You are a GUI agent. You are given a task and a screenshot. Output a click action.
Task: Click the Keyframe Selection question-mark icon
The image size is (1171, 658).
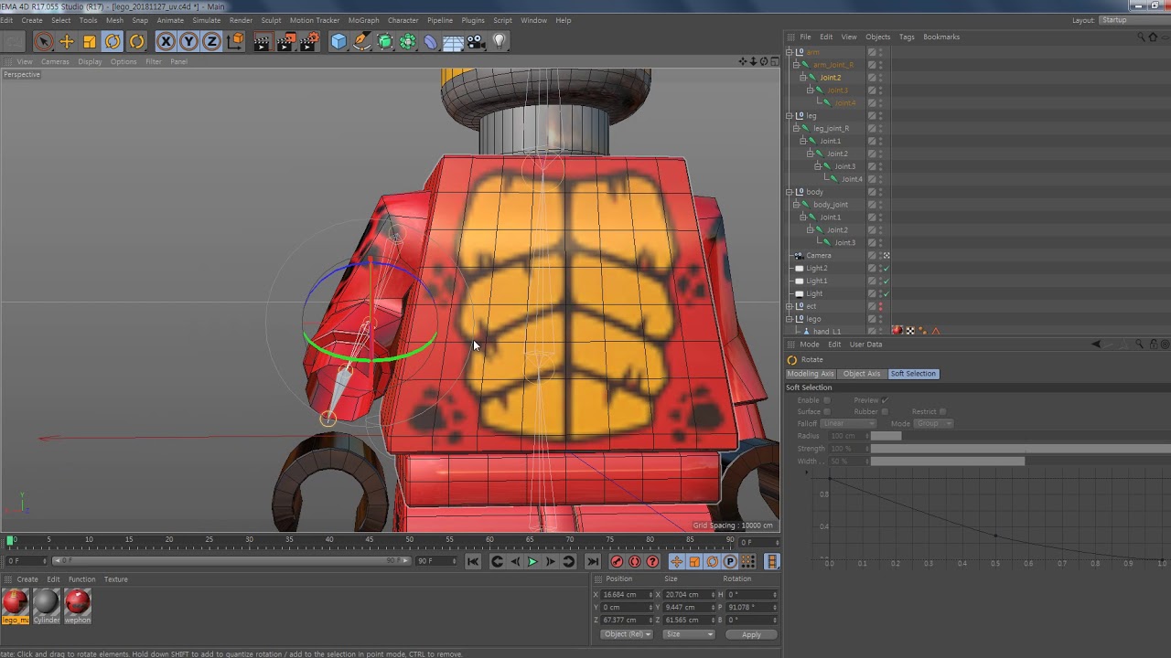[x=652, y=561]
